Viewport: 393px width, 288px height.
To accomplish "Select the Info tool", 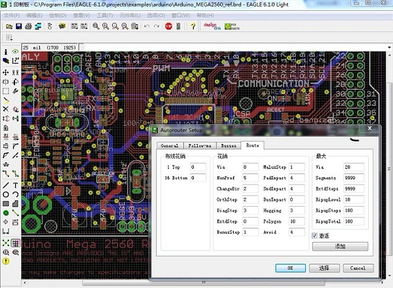I will [6, 52].
